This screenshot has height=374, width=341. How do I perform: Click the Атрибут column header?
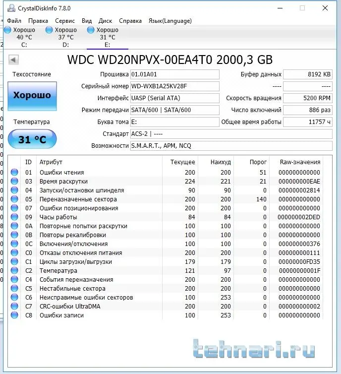(x=51, y=162)
